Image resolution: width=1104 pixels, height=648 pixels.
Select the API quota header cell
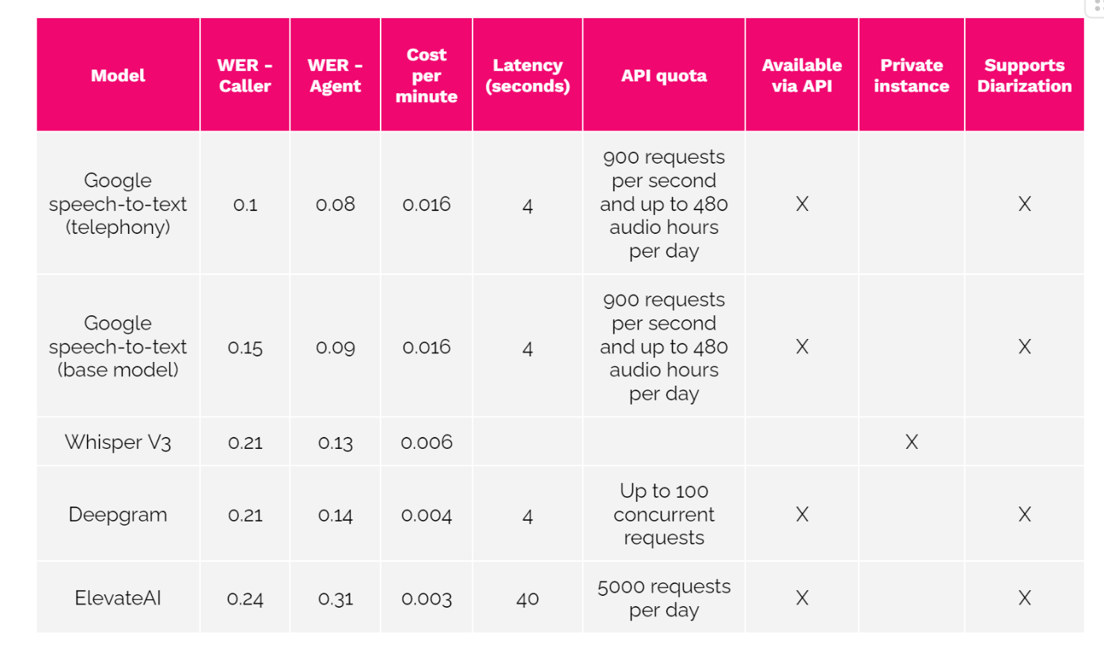click(x=663, y=76)
